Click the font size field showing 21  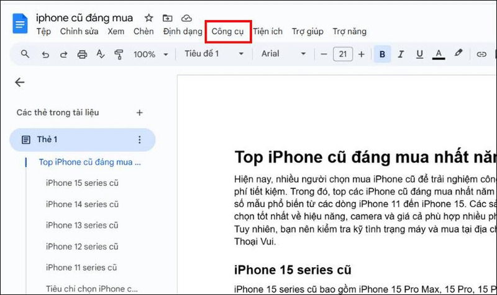pos(342,55)
